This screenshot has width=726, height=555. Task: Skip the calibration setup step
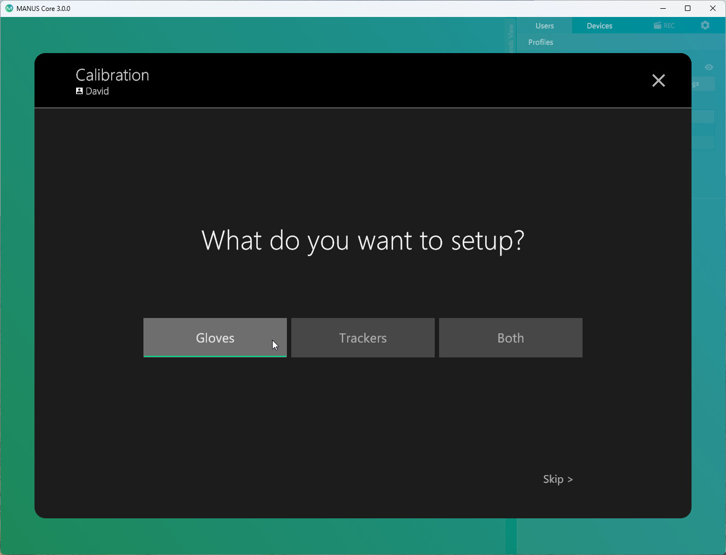[557, 479]
